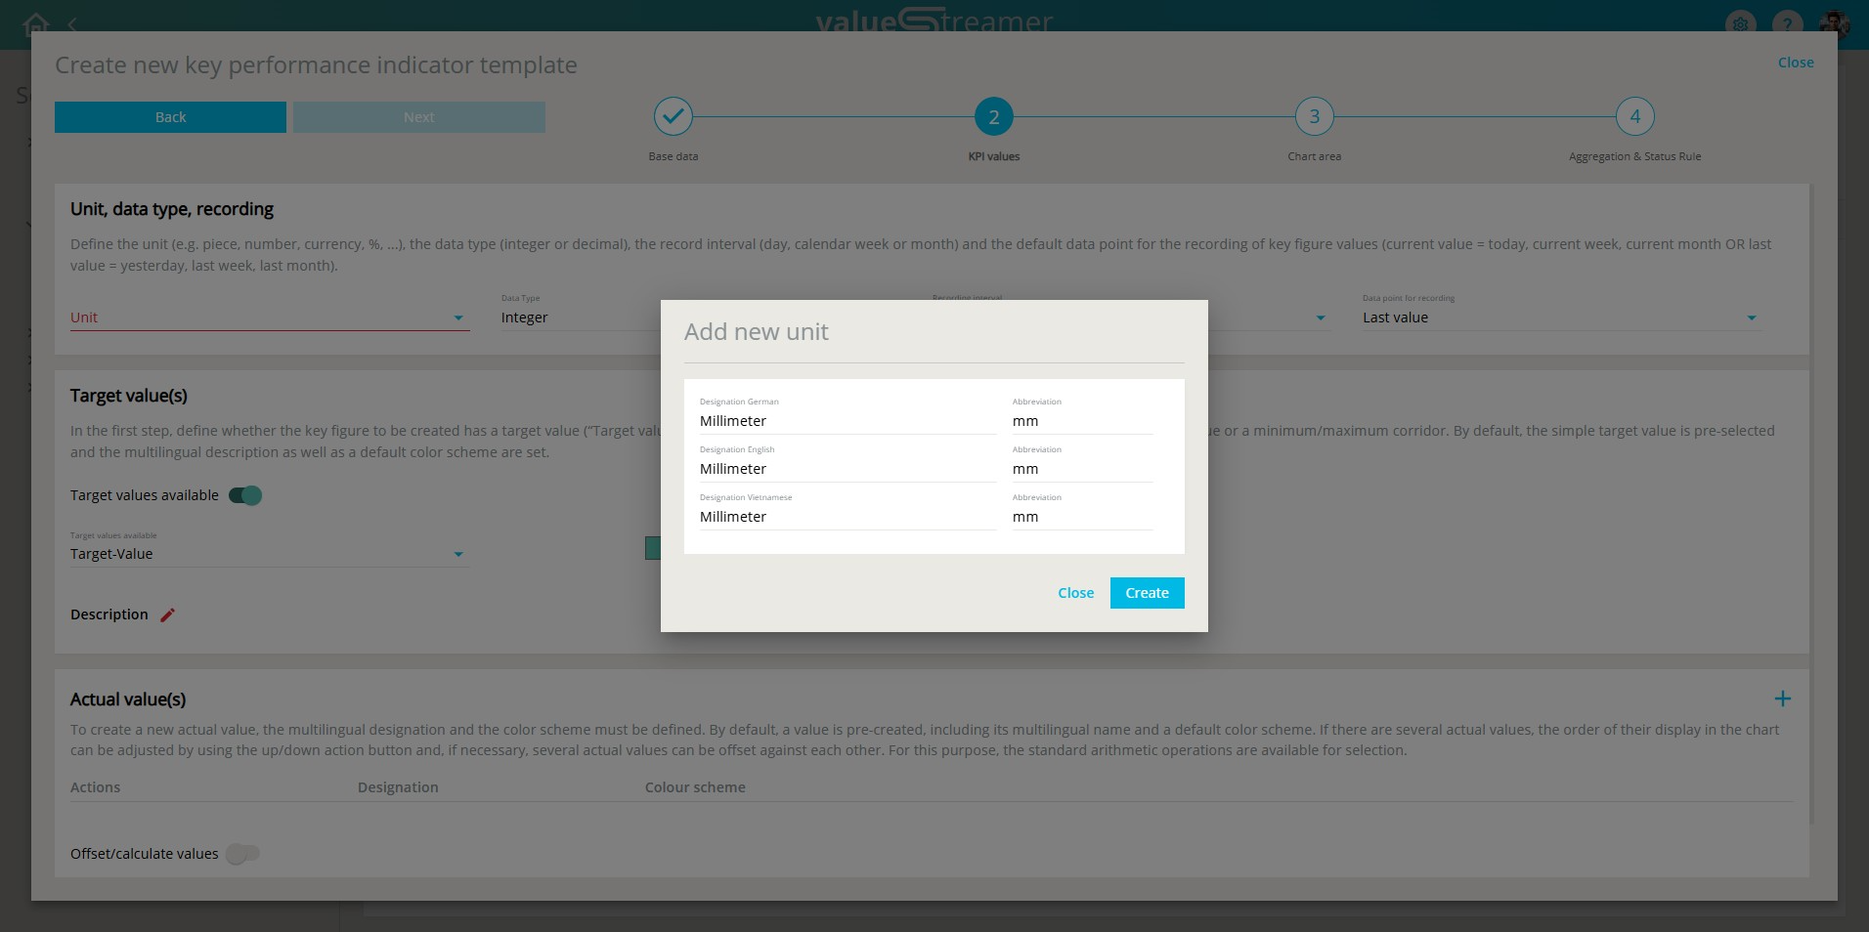Add actual value with plus icon
This screenshot has height=932, width=1869.
click(x=1782, y=699)
